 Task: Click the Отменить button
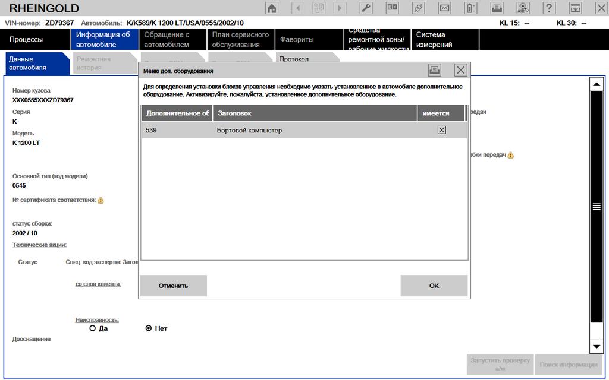coord(173,286)
